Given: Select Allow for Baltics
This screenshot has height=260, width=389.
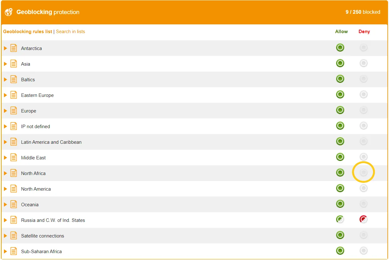Looking at the screenshot, I should click(x=340, y=79).
